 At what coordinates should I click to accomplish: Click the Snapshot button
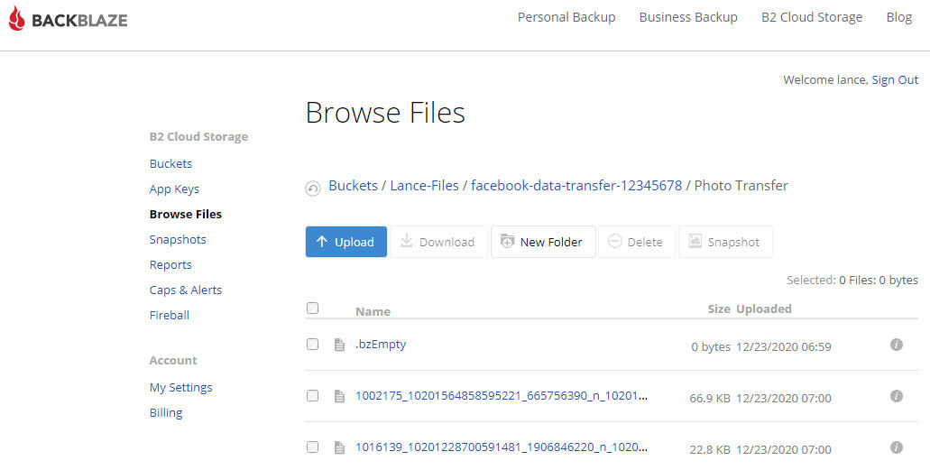tap(725, 242)
